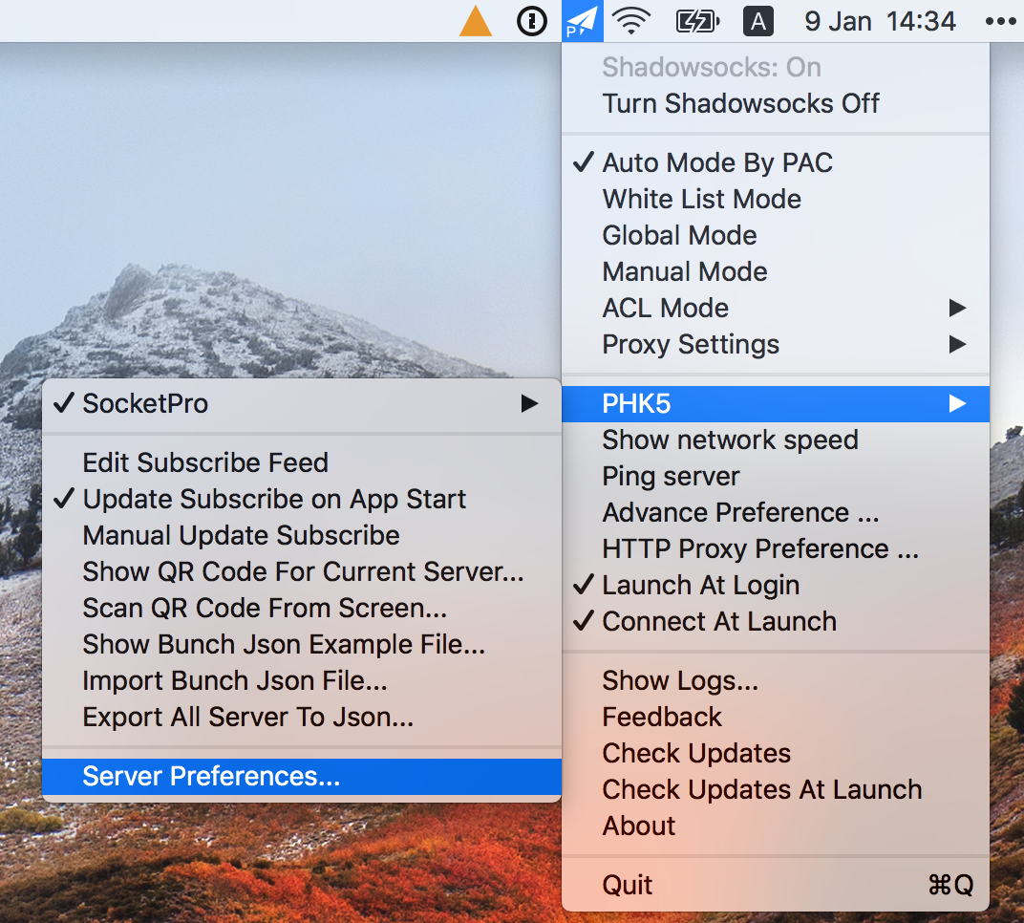Toggle Show network speed
1024x923 pixels.
(776, 440)
